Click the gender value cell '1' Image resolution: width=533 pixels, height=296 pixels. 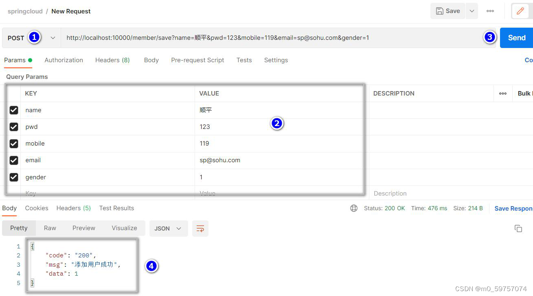pyautogui.click(x=282, y=177)
